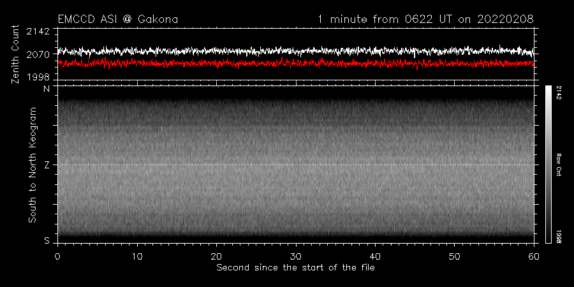Click the 10 tick label on the time axis
The width and height of the screenshot is (574, 287).
(x=137, y=256)
